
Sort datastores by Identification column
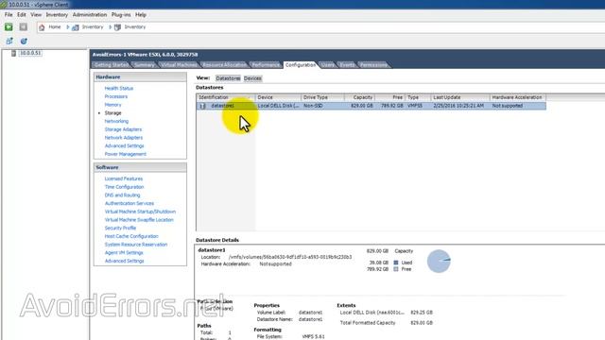click(226, 97)
